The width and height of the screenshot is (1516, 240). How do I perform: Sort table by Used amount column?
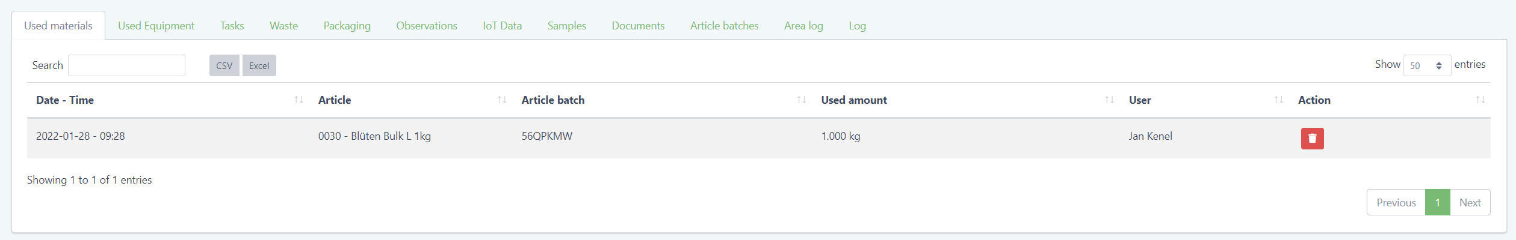click(x=1109, y=100)
